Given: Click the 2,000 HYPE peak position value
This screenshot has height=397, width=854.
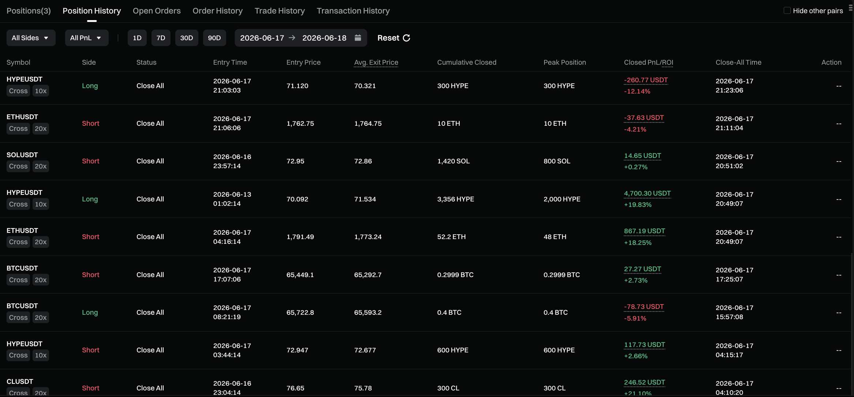Looking at the screenshot, I should click(562, 199).
